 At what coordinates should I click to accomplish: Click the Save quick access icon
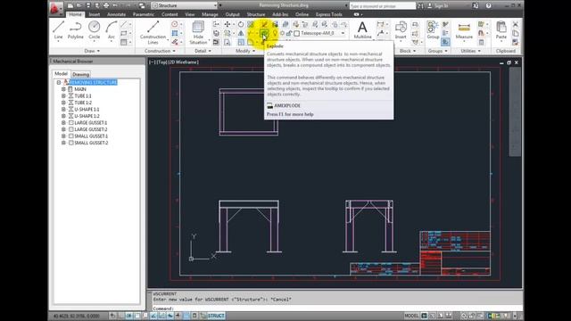click(88, 5)
